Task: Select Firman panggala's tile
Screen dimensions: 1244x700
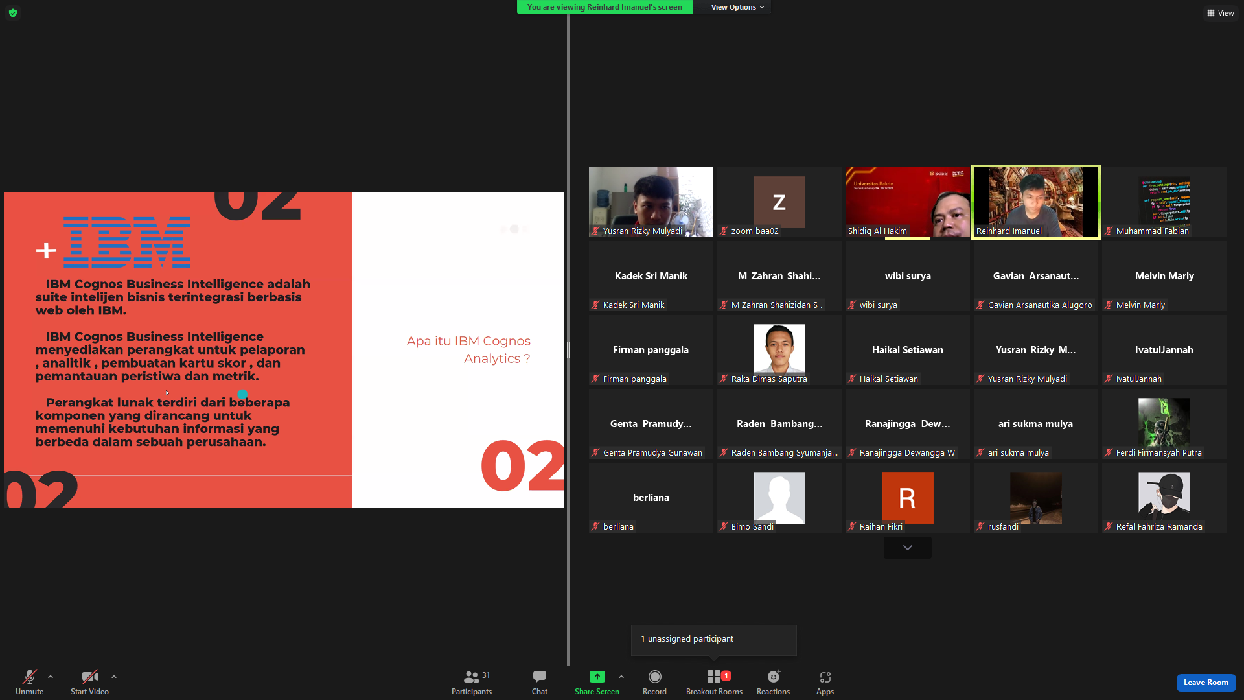Action: [x=651, y=350]
